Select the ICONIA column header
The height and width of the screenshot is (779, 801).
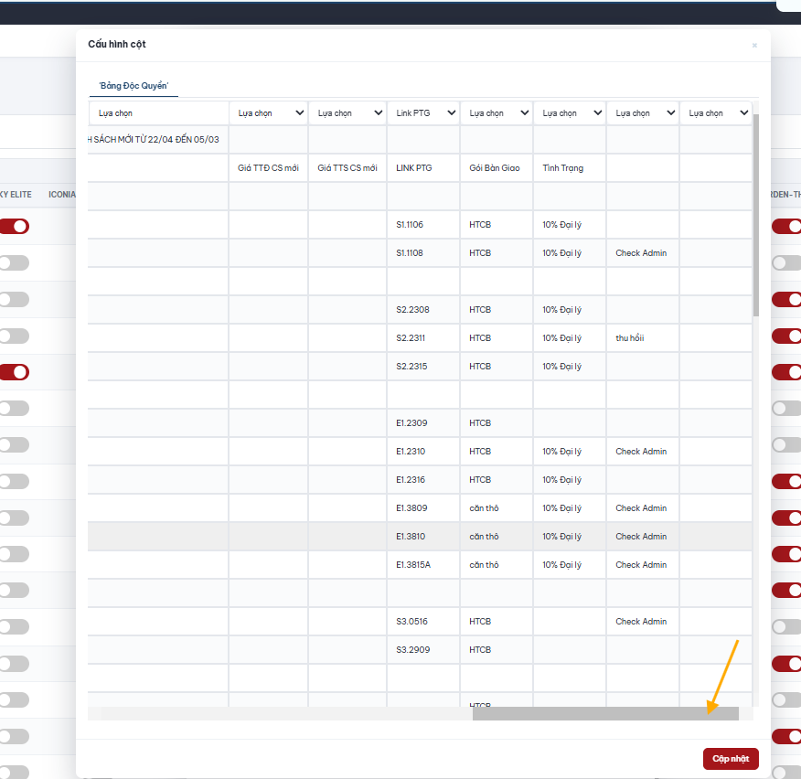[62, 195]
